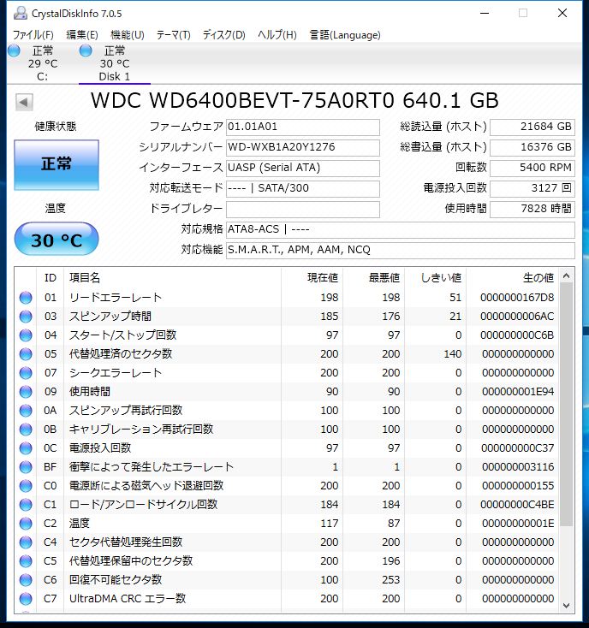Click status orb for ID 0C row
This screenshot has width=589, height=628.
click(26, 448)
